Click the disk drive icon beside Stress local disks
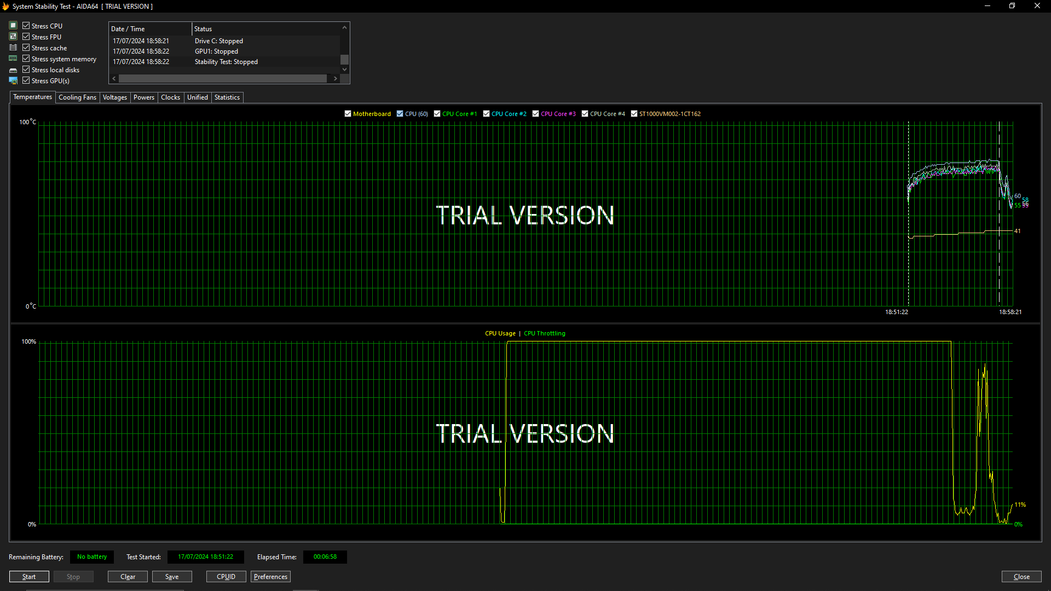Viewport: 1051px width, 591px height. tap(13, 70)
